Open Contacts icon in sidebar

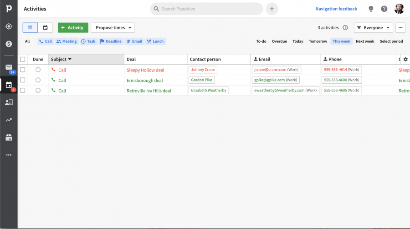tap(9, 102)
